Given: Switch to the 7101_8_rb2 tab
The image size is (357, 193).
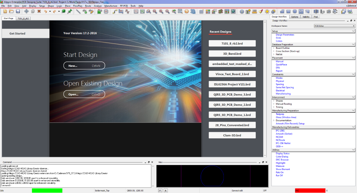Looking at the screenshot, I should click(23, 18).
